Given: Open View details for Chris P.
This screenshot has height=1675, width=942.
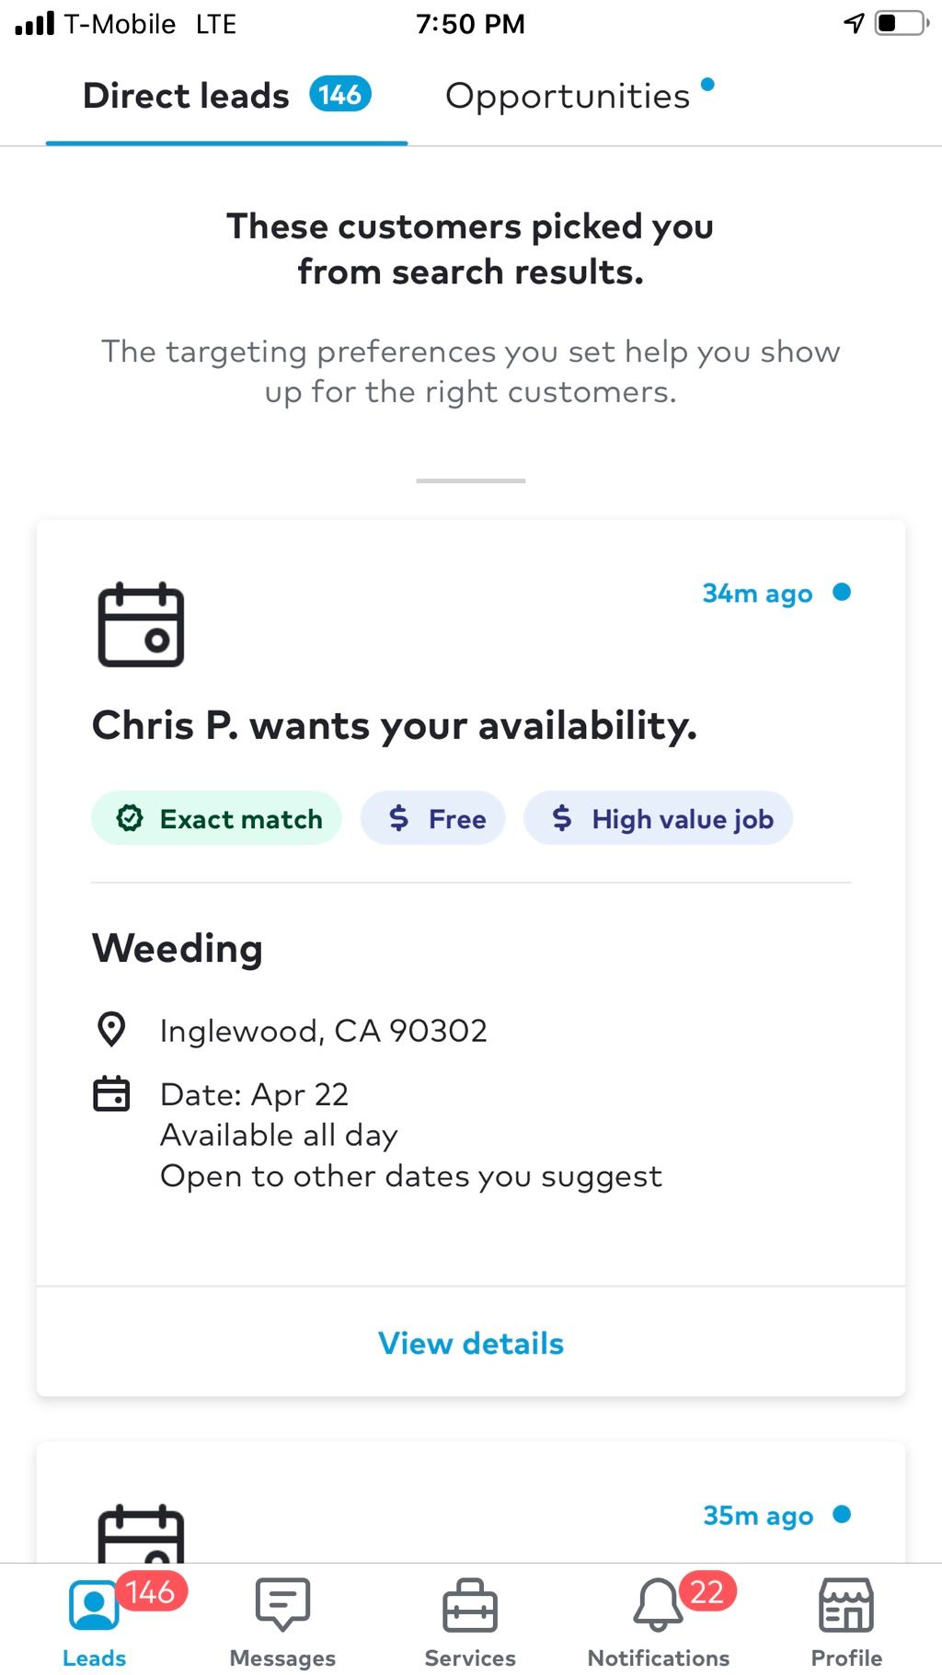Looking at the screenshot, I should [471, 1343].
